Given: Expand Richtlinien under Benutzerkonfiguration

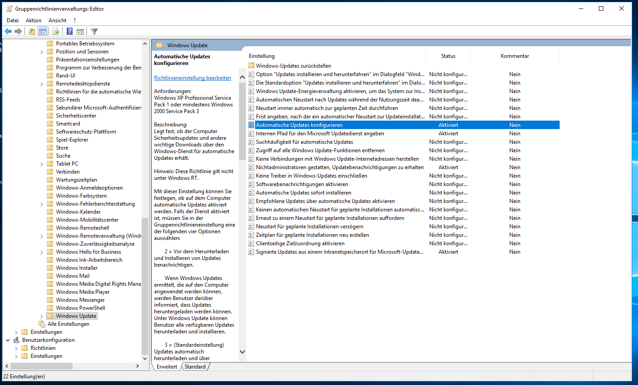Looking at the screenshot, I should coord(16,349).
